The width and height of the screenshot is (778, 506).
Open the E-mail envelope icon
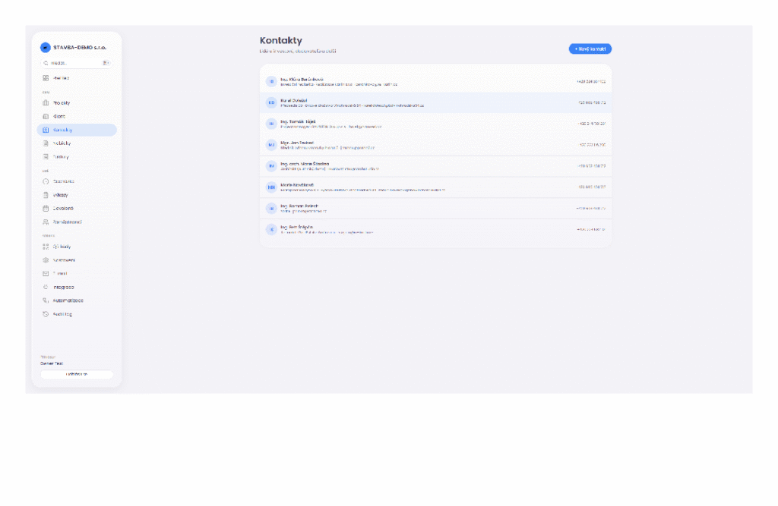[46, 274]
